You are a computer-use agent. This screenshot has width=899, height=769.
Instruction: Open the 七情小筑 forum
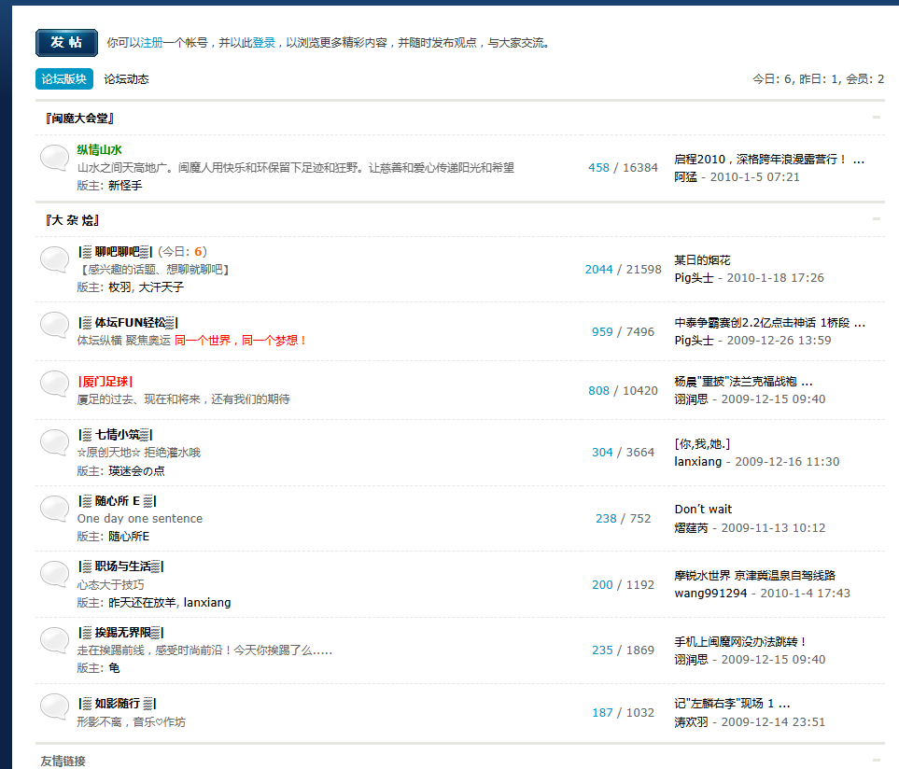[115, 435]
